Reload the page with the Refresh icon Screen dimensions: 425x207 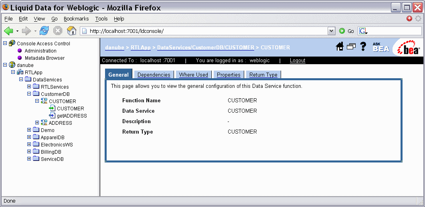44,30
